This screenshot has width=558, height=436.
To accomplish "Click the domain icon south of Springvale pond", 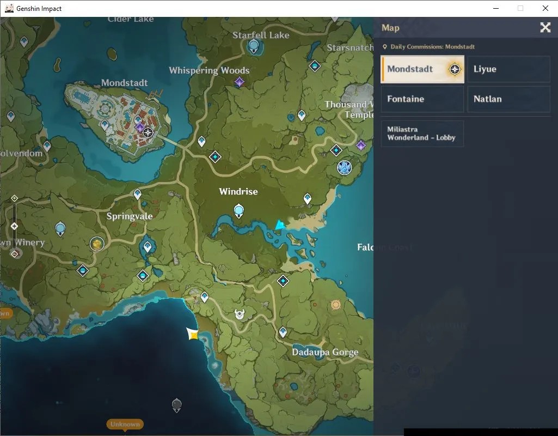I will tap(143, 276).
